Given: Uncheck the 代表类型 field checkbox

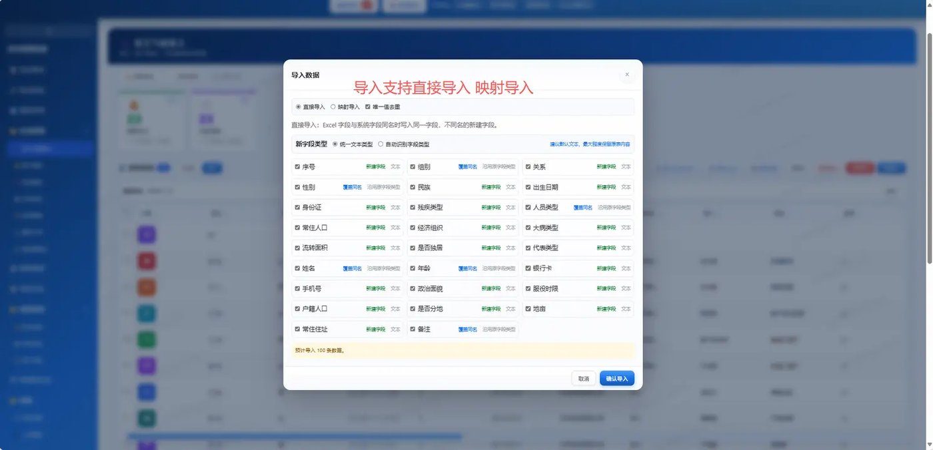Looking at the screenshot, I should (528, 248).
